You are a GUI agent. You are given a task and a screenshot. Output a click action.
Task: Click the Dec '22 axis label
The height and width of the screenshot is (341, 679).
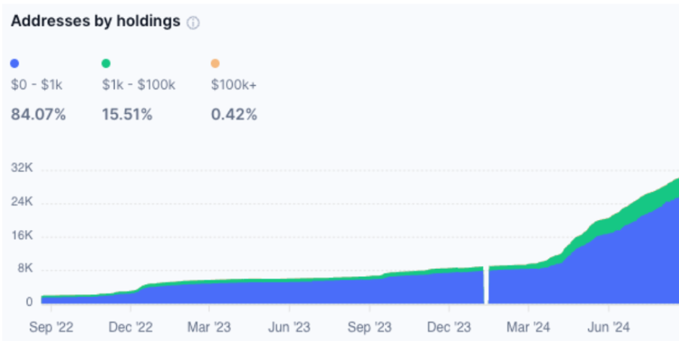[130, 327]
